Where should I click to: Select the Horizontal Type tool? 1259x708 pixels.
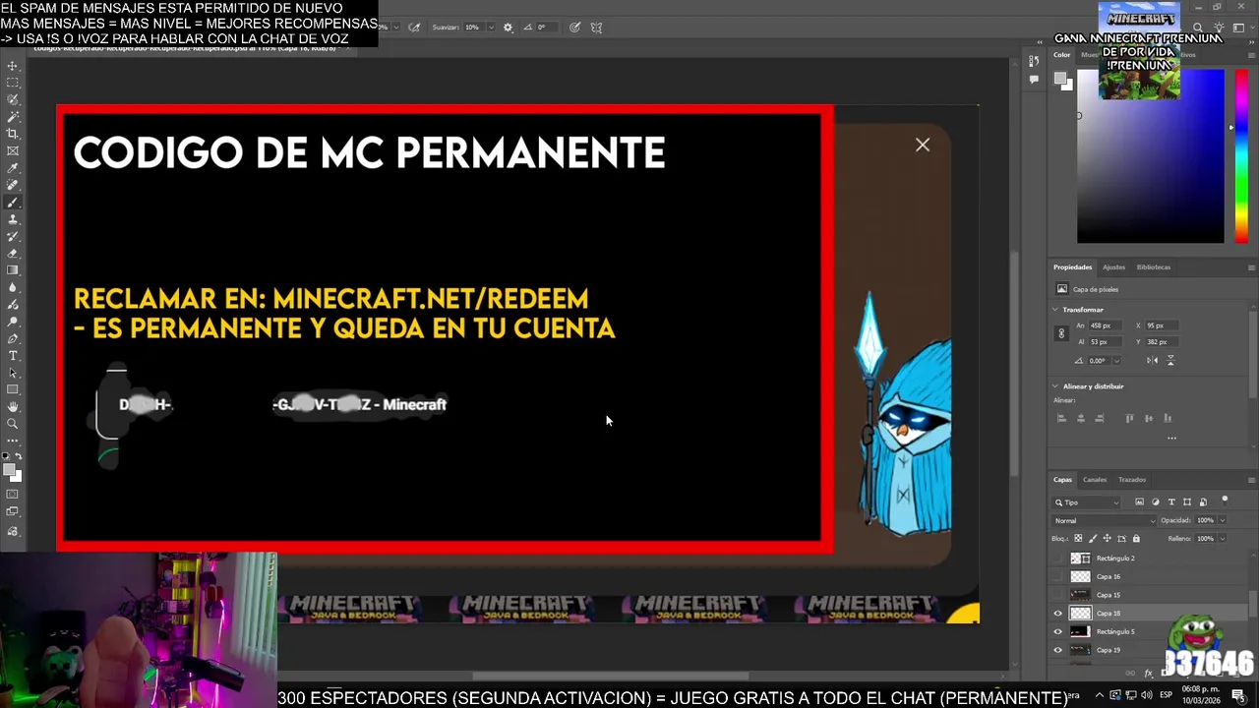click(x=13, y=356)
